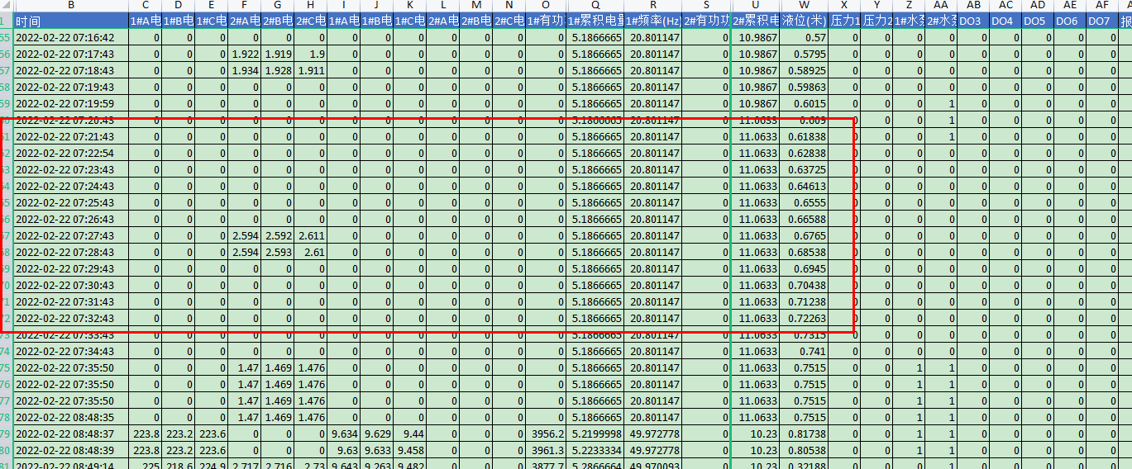This screenshot has width=1132, height=469.
Task: Select the DO7 header cell
Action: [x=1101, y=21]
